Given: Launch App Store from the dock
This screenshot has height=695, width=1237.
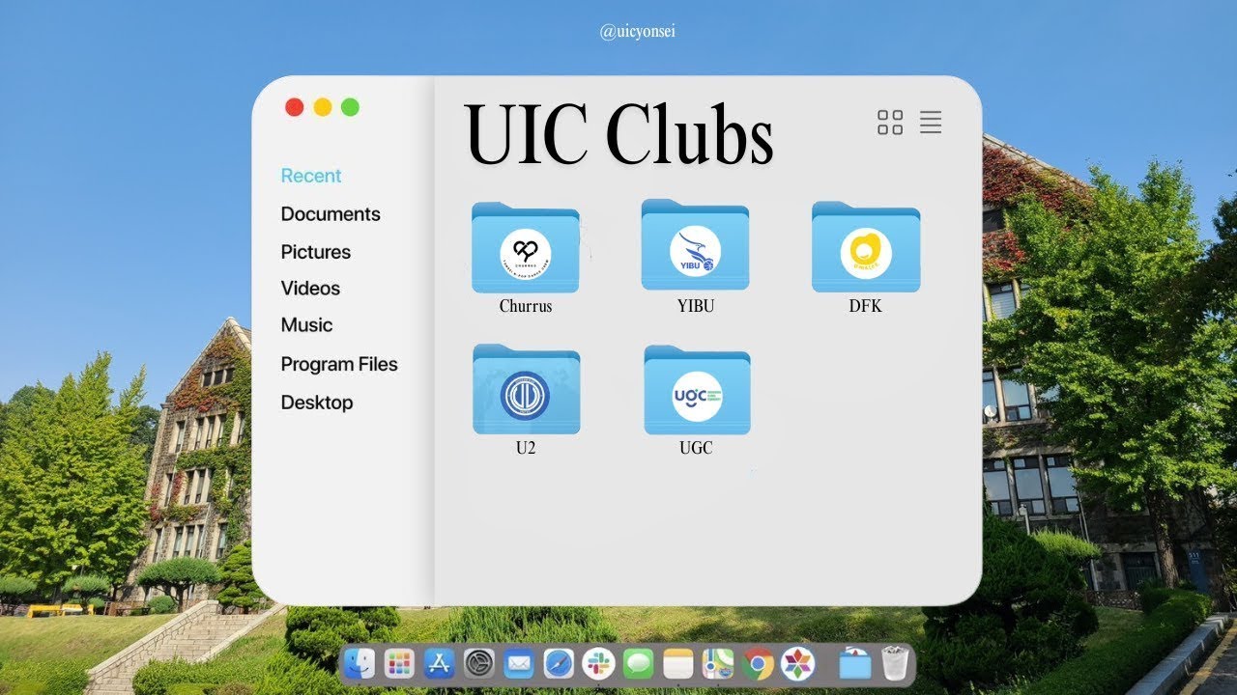Looking at the screenshot, I should 440,664.
